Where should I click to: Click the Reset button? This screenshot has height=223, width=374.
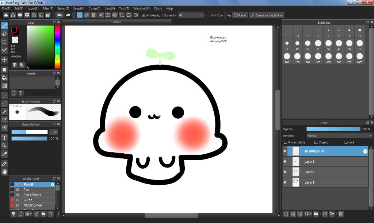pyautogui.click(x=240, y=15)
